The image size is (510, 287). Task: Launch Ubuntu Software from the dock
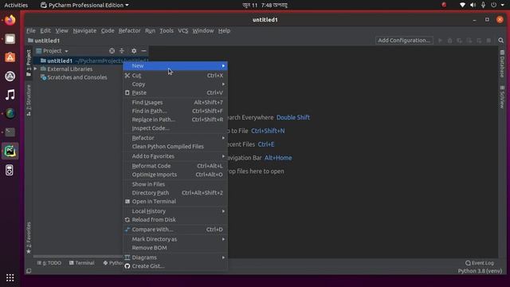(10, 57)
